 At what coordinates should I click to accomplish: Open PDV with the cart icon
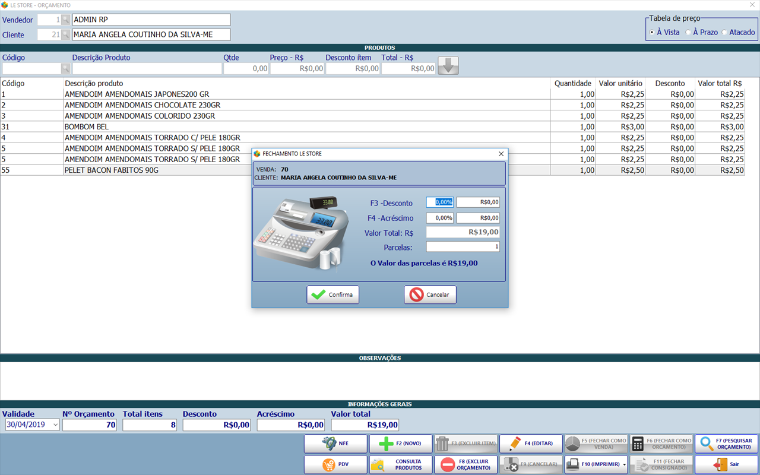pos(335,464)
